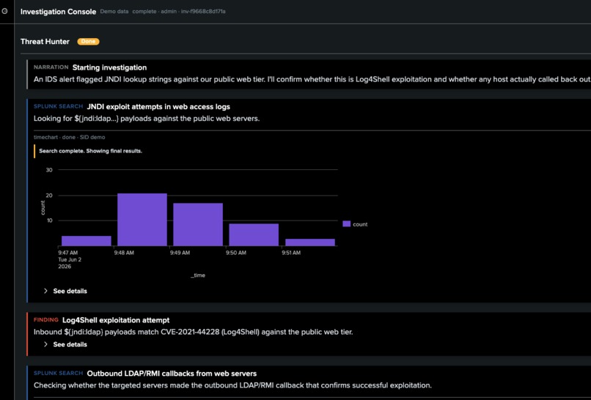This screenshot has width=591, height=400.
Task: Expand See details under Log4Shell exploitation attempt finding
Action: 65,344
